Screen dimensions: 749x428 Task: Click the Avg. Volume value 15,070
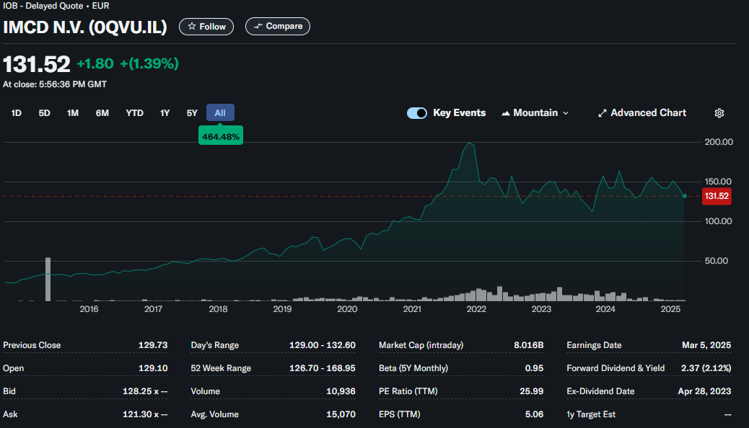(x=341, y=414)
